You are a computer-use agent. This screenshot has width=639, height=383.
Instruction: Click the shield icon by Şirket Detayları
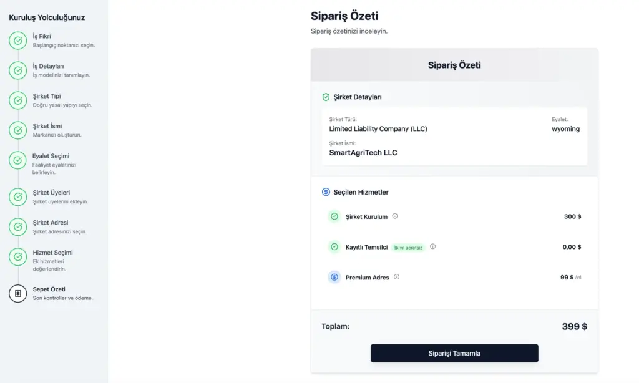[x=326, y=97]
